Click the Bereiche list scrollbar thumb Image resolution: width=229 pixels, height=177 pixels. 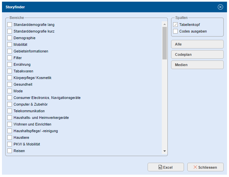point(164,43)
